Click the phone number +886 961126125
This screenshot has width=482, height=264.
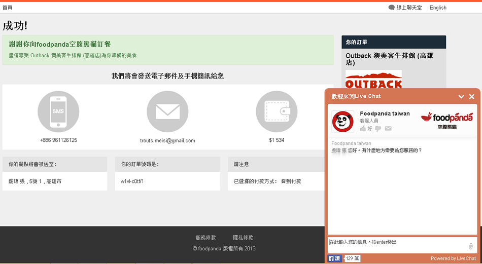[x=58, y=140]
